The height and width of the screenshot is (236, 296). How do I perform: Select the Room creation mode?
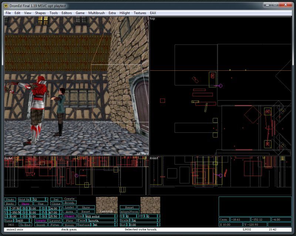click(x=69, y=225)
